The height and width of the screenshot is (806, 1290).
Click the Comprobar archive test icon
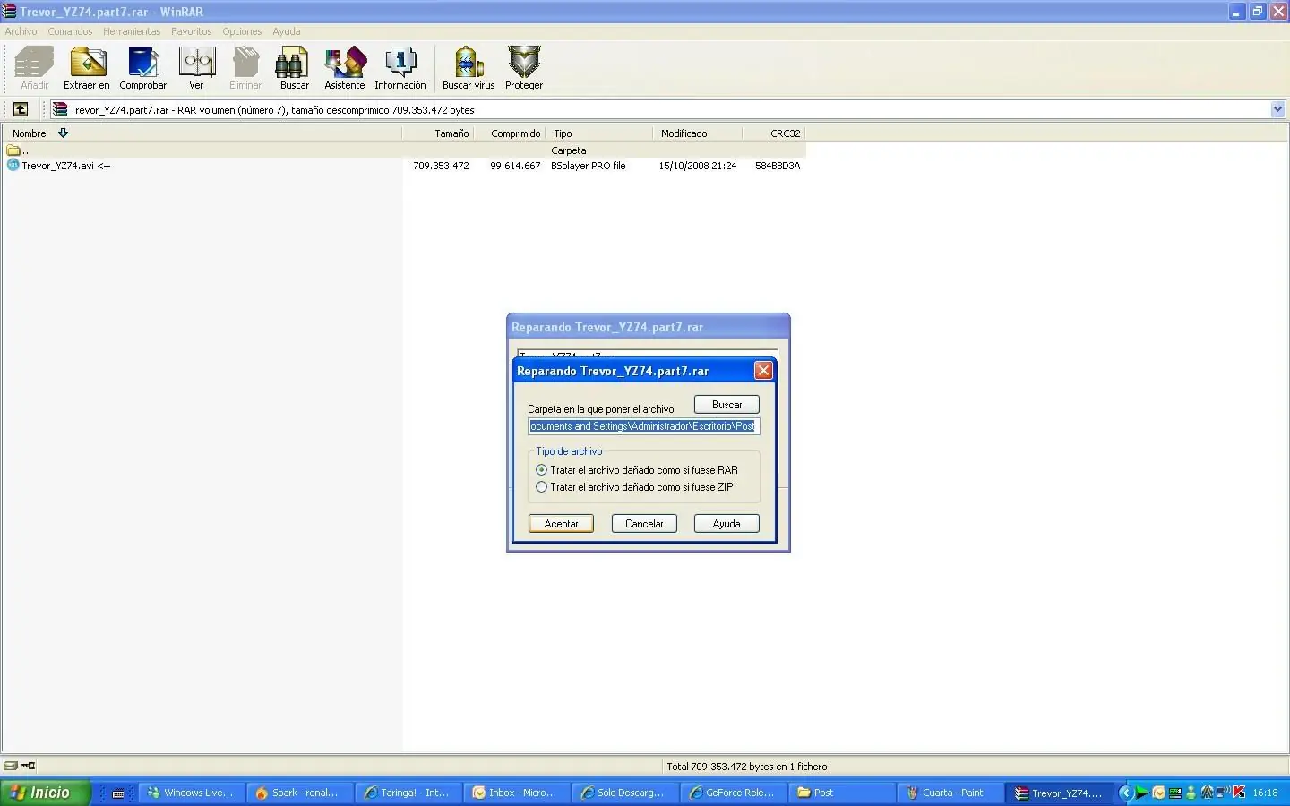tap(143, 68)
